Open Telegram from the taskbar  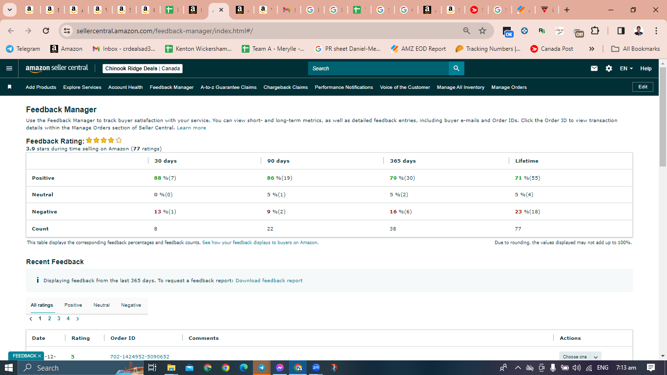262,368
